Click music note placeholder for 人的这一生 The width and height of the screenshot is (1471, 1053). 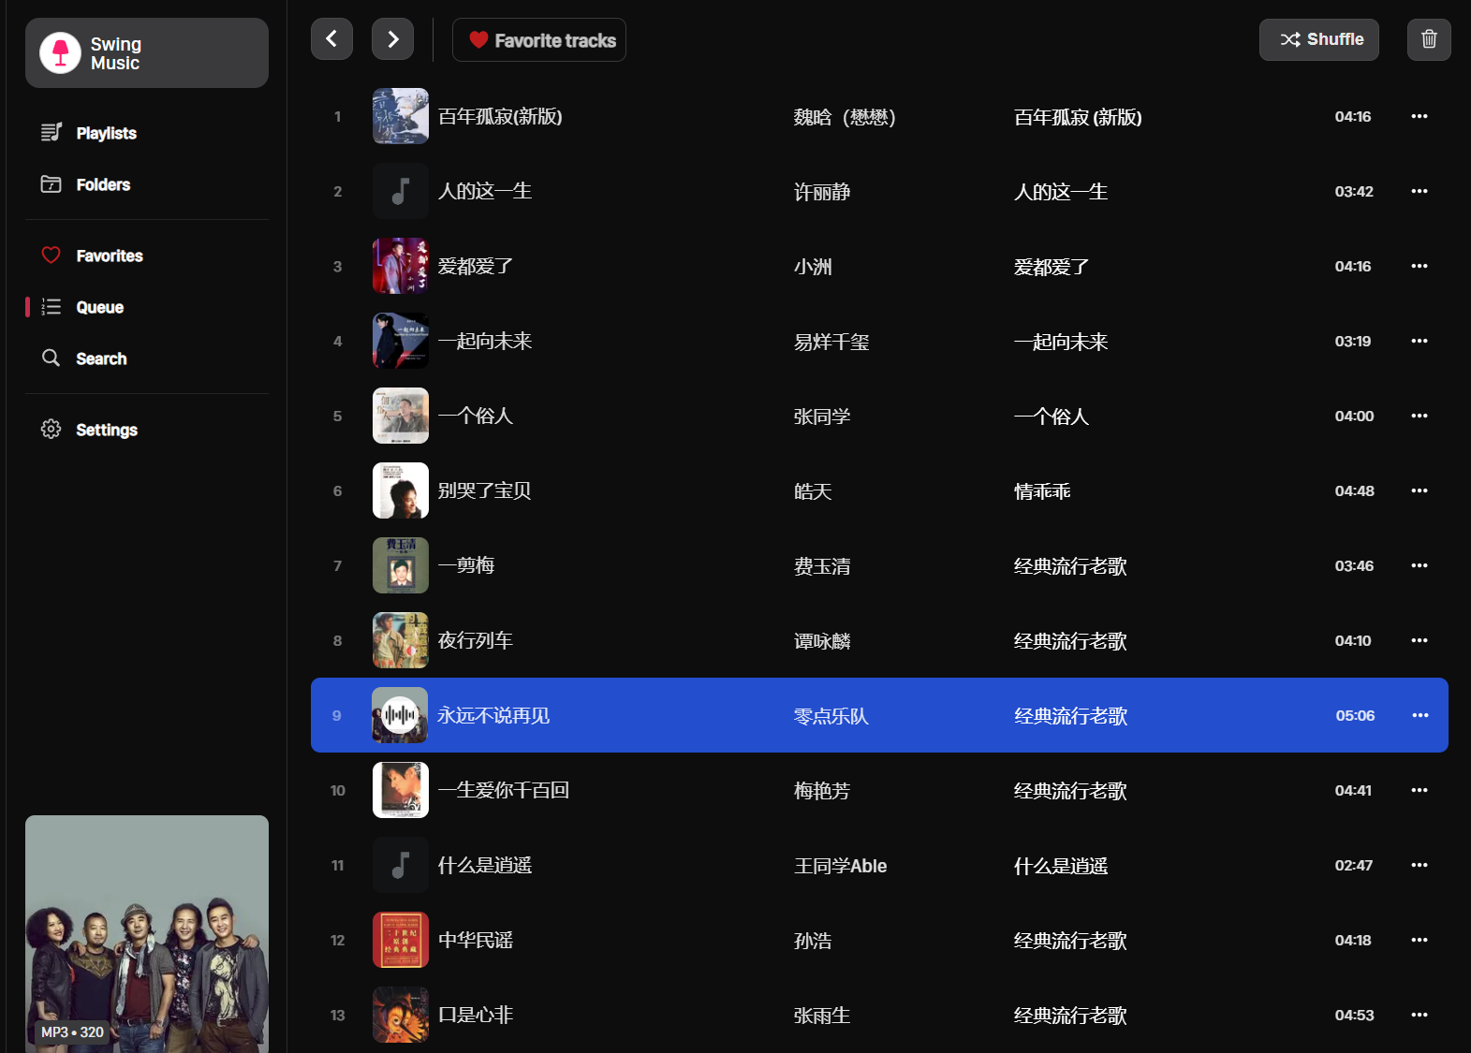click(401, 191)
